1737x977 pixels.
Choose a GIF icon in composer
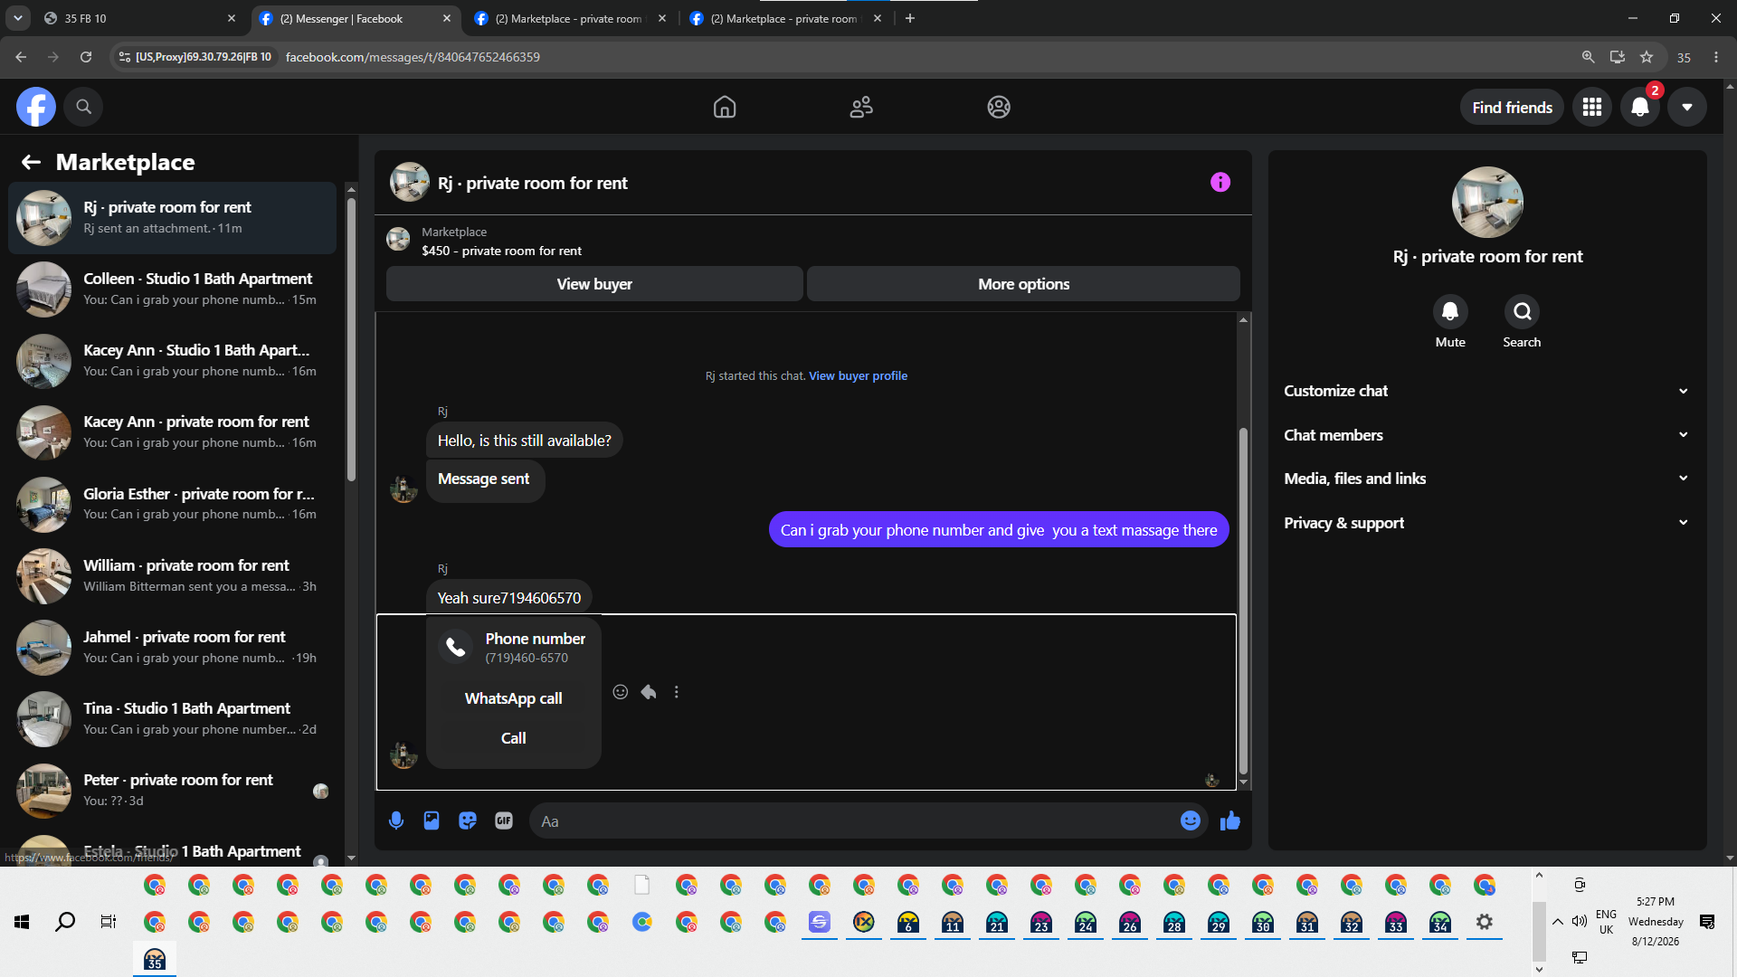[504, 820]
